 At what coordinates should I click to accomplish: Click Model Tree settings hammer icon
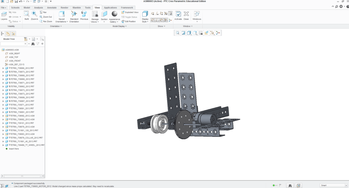click(x=26, y=39)
